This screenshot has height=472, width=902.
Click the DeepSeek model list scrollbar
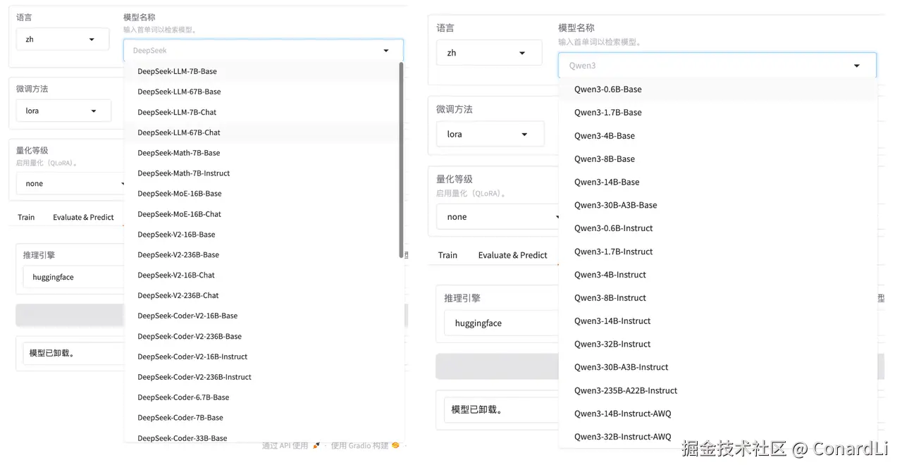coord(402,160)
